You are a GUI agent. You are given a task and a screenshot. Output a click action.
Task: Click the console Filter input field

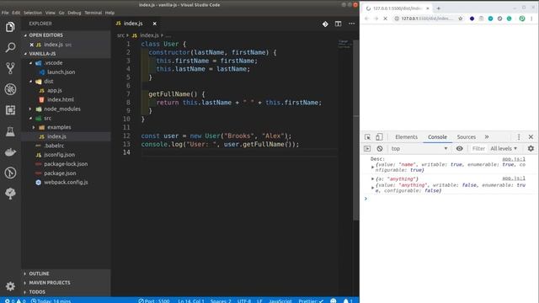point(478,149)
